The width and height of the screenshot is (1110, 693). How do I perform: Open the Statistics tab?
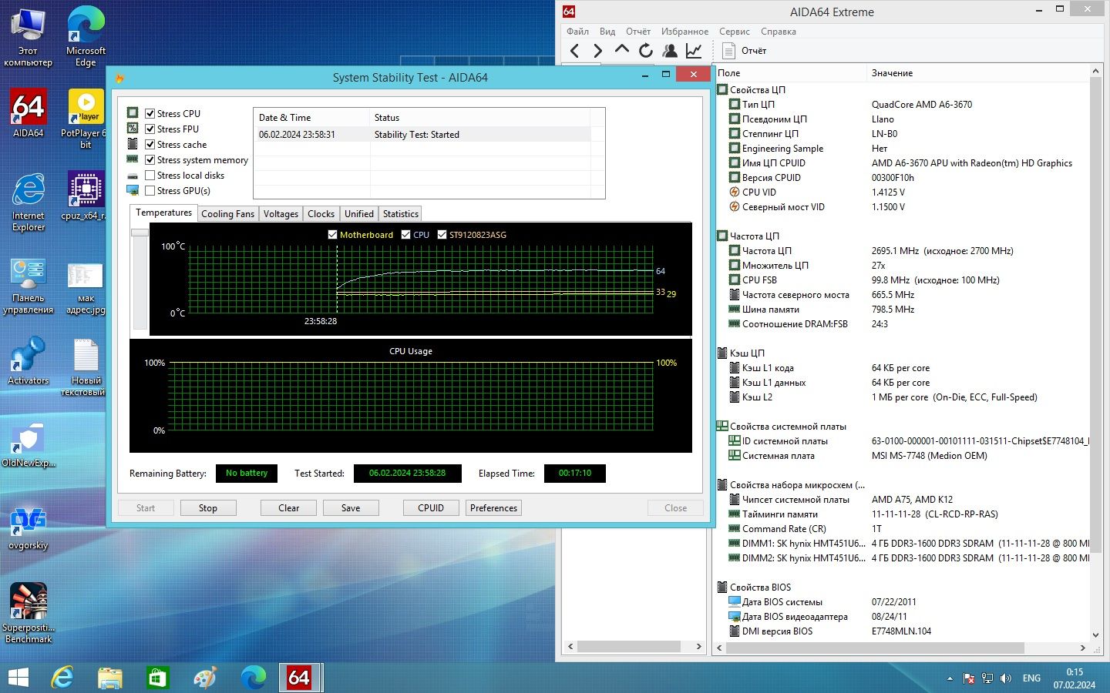click(x=401, y=214)
